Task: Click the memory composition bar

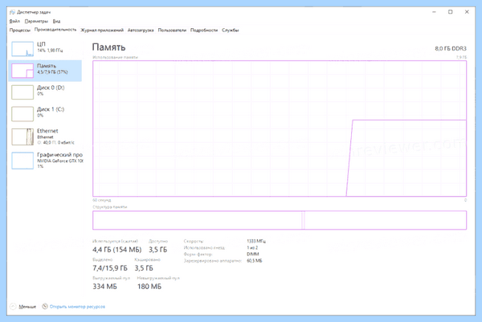Action: pyautogui.click(x=280, y=220)
